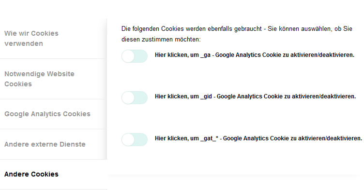Switch on the _gat_* cookie toggle
The height and width of the screenshot is (190, 364).
tap(135, 139)
